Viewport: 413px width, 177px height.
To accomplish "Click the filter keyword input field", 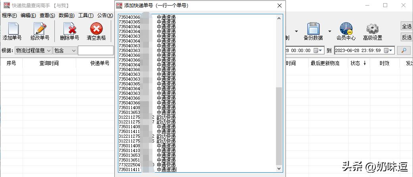I will point(96,50).
